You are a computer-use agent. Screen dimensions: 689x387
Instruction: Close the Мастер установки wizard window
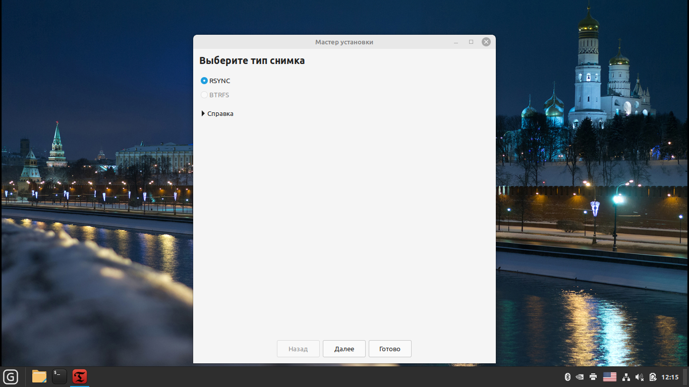486,42
